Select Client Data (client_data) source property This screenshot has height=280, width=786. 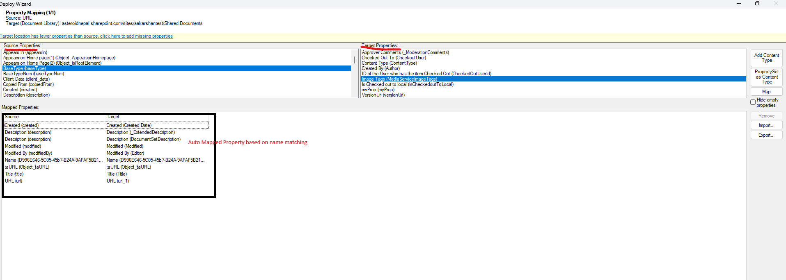click(x=176, y=79)
